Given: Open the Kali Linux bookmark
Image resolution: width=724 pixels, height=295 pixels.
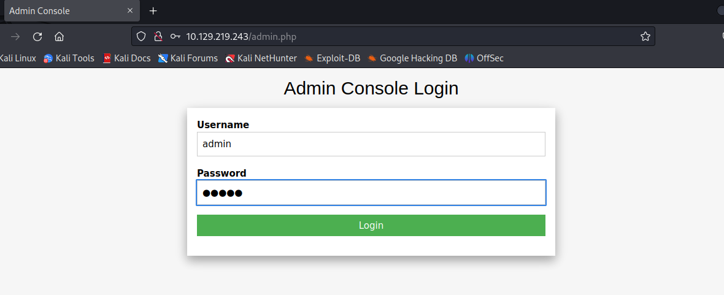Looking at the screenshot, I should (x=17, y=58).
